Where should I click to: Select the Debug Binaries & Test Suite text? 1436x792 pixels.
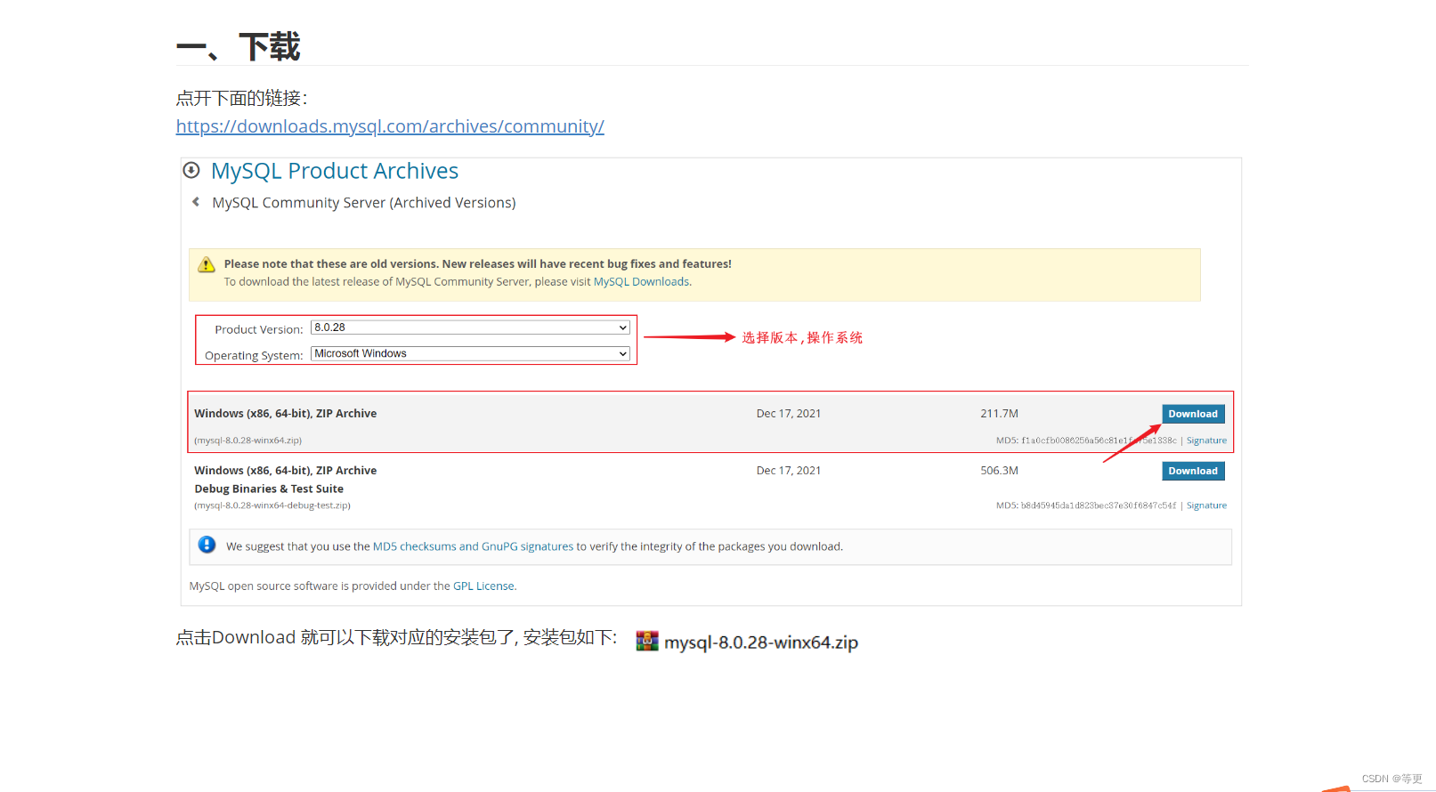pyautogui.click(x=269, y=489)
